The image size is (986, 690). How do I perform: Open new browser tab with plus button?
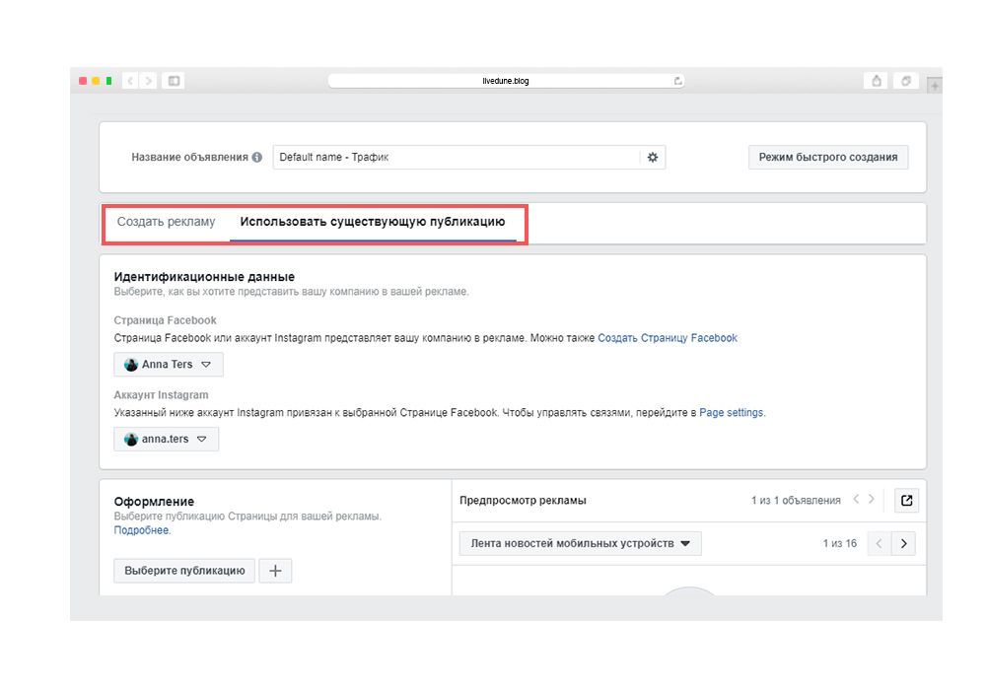pyautogui.click(x=935, y=86)
